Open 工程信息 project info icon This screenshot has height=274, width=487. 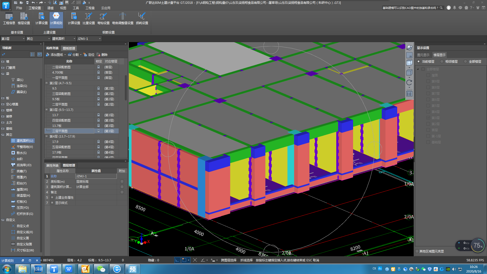9,18
